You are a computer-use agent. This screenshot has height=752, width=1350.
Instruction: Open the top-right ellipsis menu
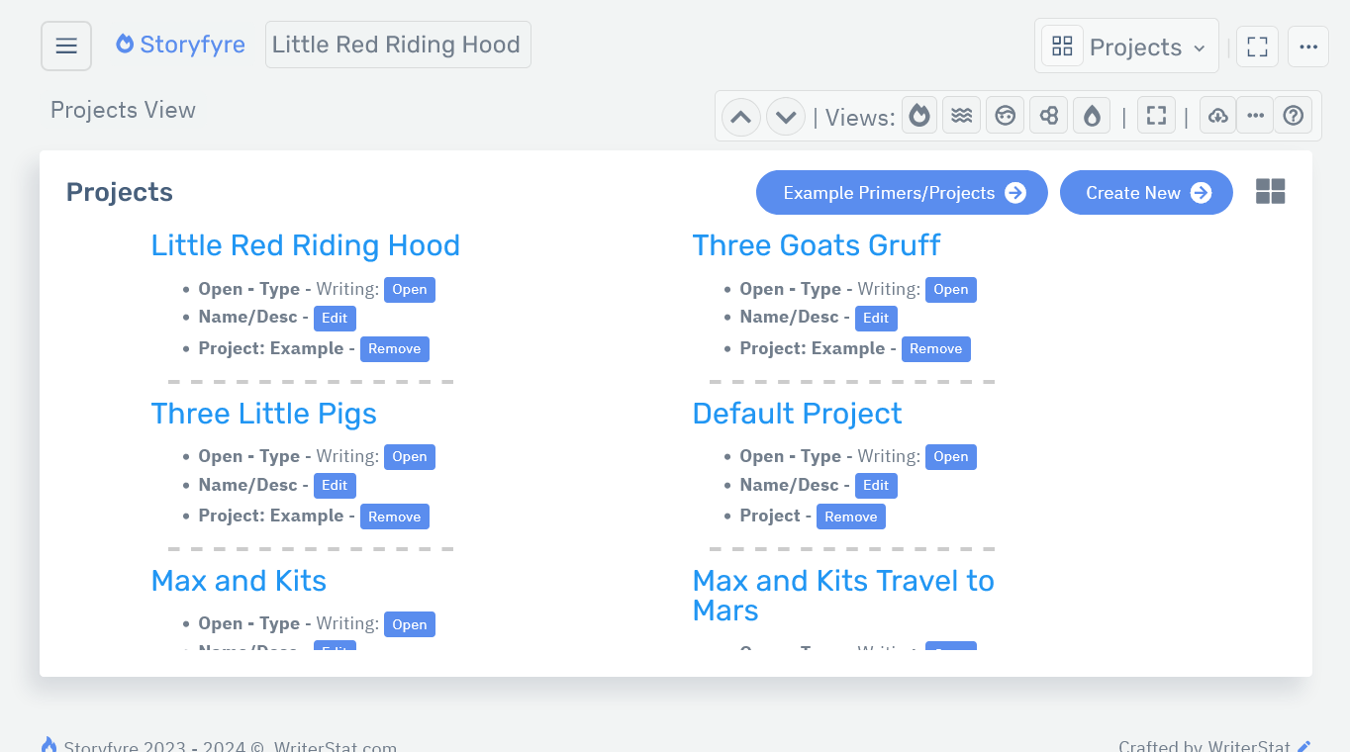(1308, 46)
